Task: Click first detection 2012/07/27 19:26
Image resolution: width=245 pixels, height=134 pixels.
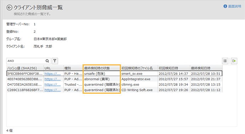Action: coord(173,90)
